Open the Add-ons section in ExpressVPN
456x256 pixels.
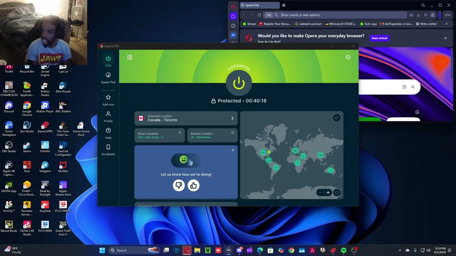point(108,100)
